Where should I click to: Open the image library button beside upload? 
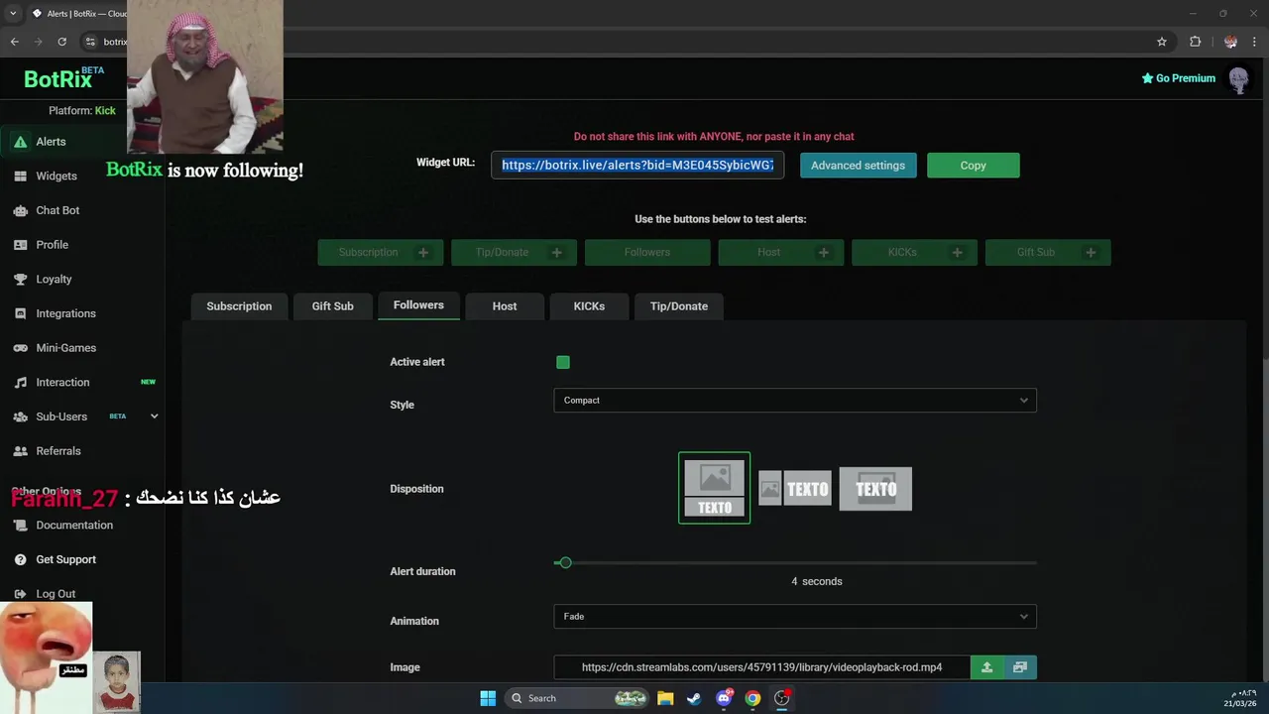[1020, 667]
